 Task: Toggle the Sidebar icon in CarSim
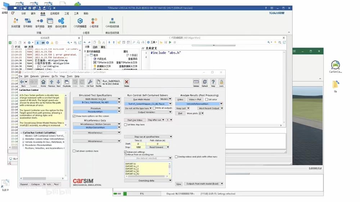196,82
